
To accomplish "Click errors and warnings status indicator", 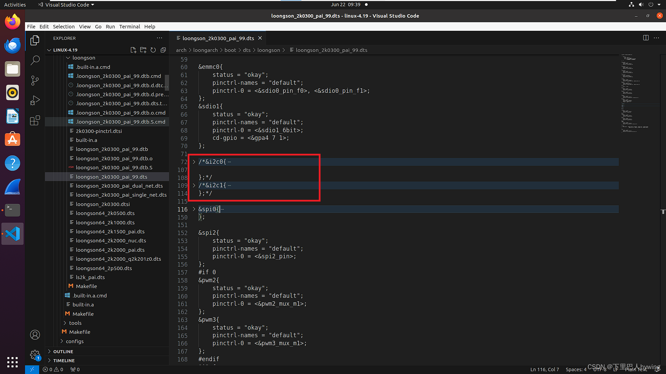I will 53,369.
